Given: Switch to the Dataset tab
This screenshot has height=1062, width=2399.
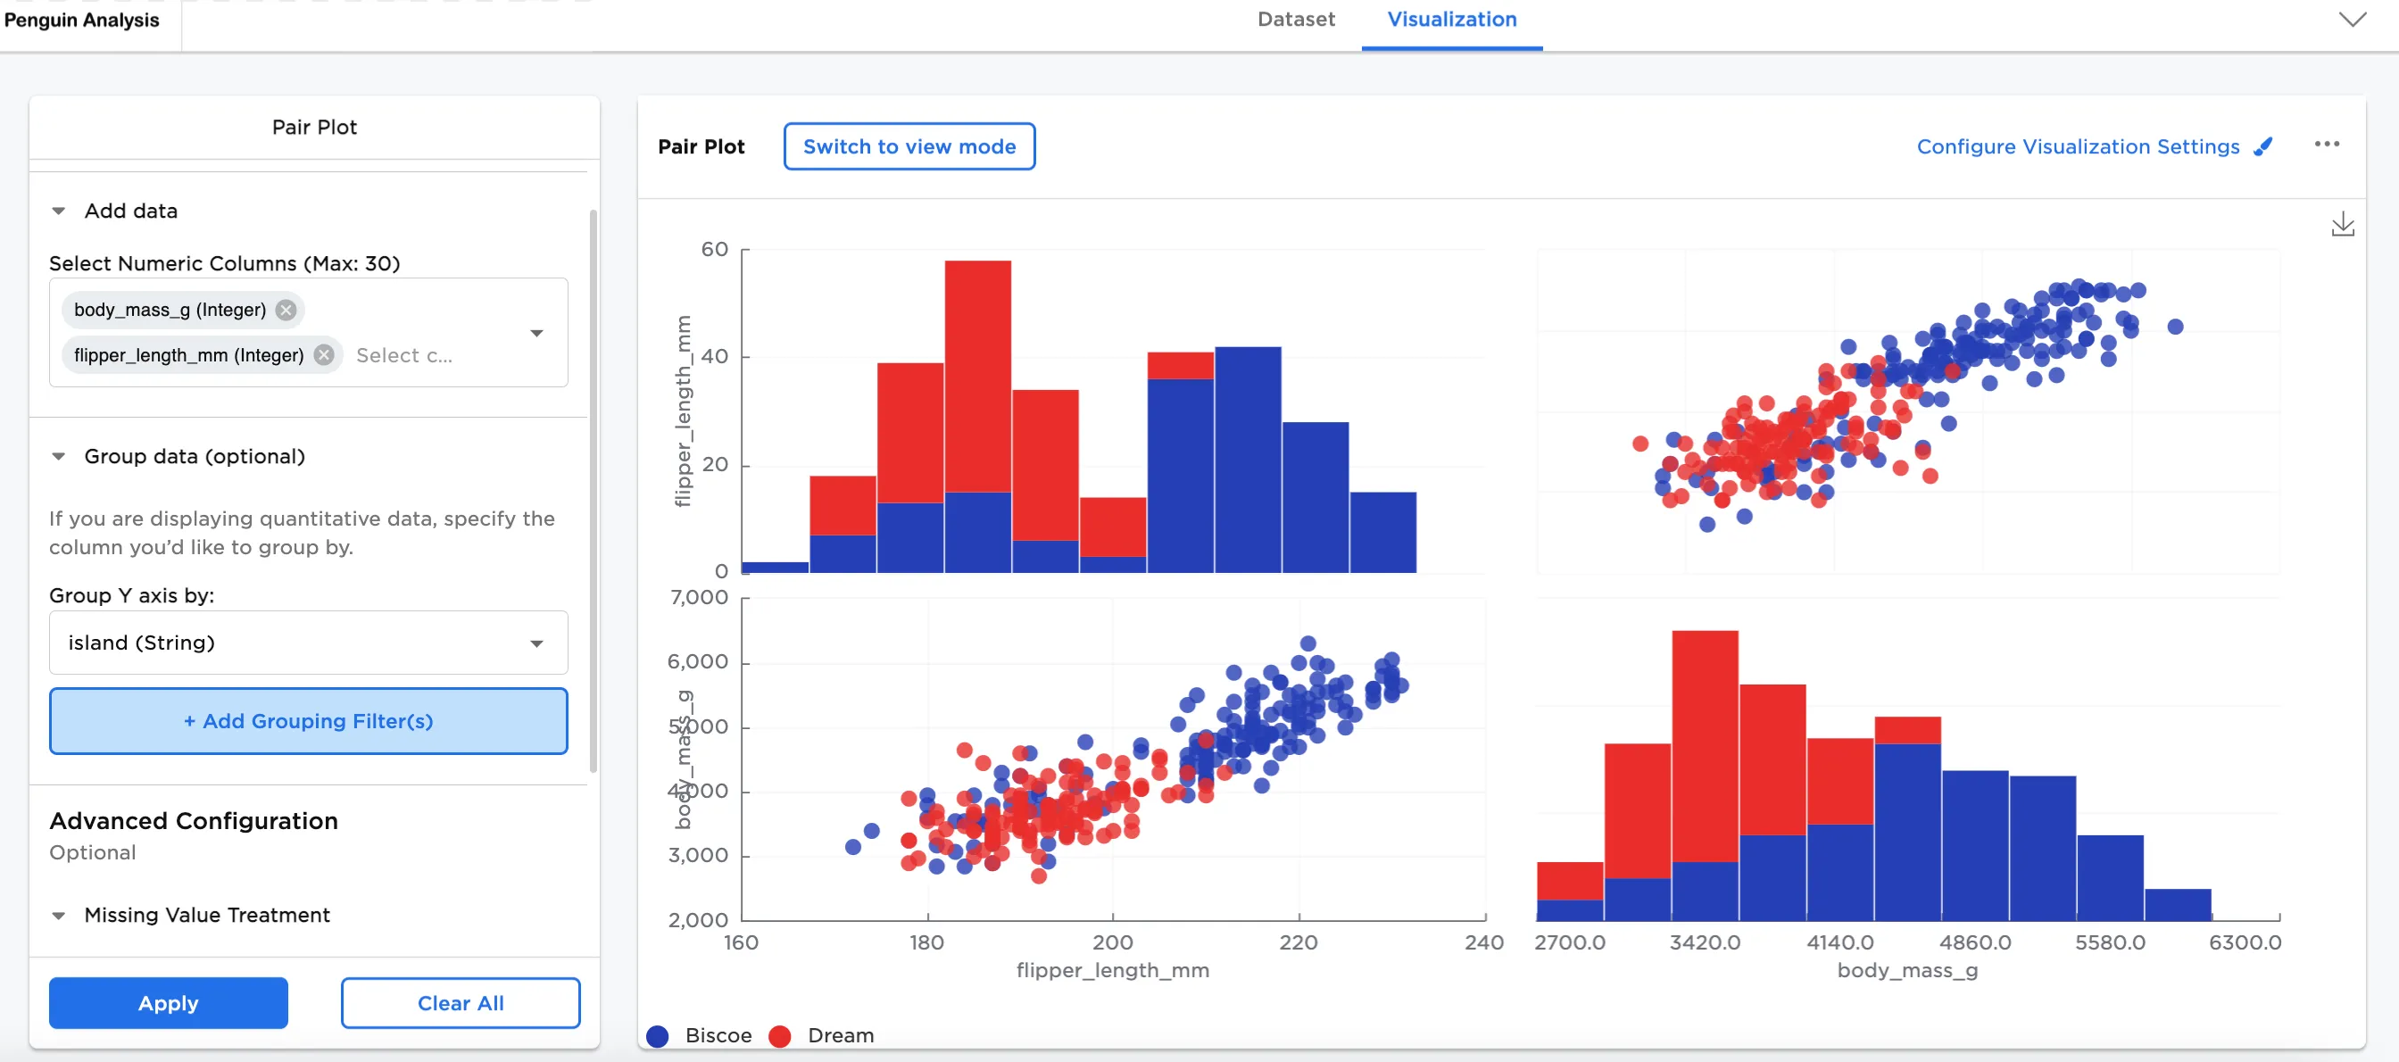Looking at the screenshot, I should (1295, 20).
